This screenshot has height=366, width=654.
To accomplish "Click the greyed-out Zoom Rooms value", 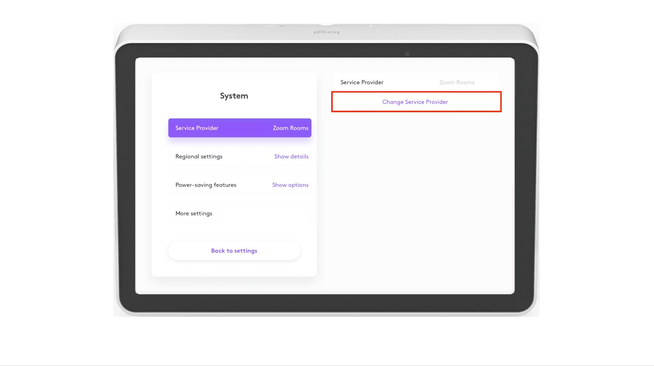I will [x=457, y=82].
